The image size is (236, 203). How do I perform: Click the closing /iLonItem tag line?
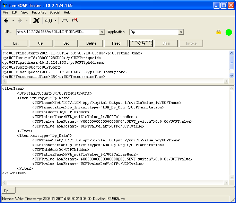tap(14, 173)
